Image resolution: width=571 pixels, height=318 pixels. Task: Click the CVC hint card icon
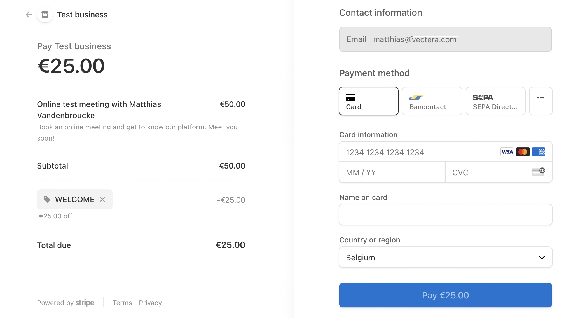click(x=538, y=172)
